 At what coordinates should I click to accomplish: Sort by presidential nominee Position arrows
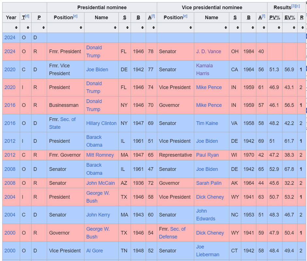click(81, 28)
